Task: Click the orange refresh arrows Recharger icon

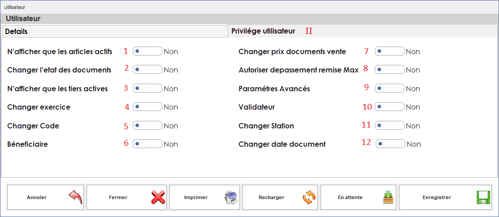Action: pyautogui.click(x=309, y=197)
